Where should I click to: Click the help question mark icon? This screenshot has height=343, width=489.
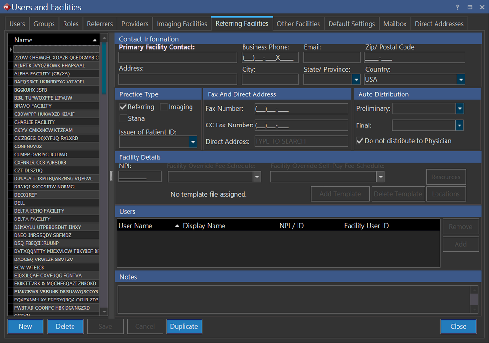point(458,7)
